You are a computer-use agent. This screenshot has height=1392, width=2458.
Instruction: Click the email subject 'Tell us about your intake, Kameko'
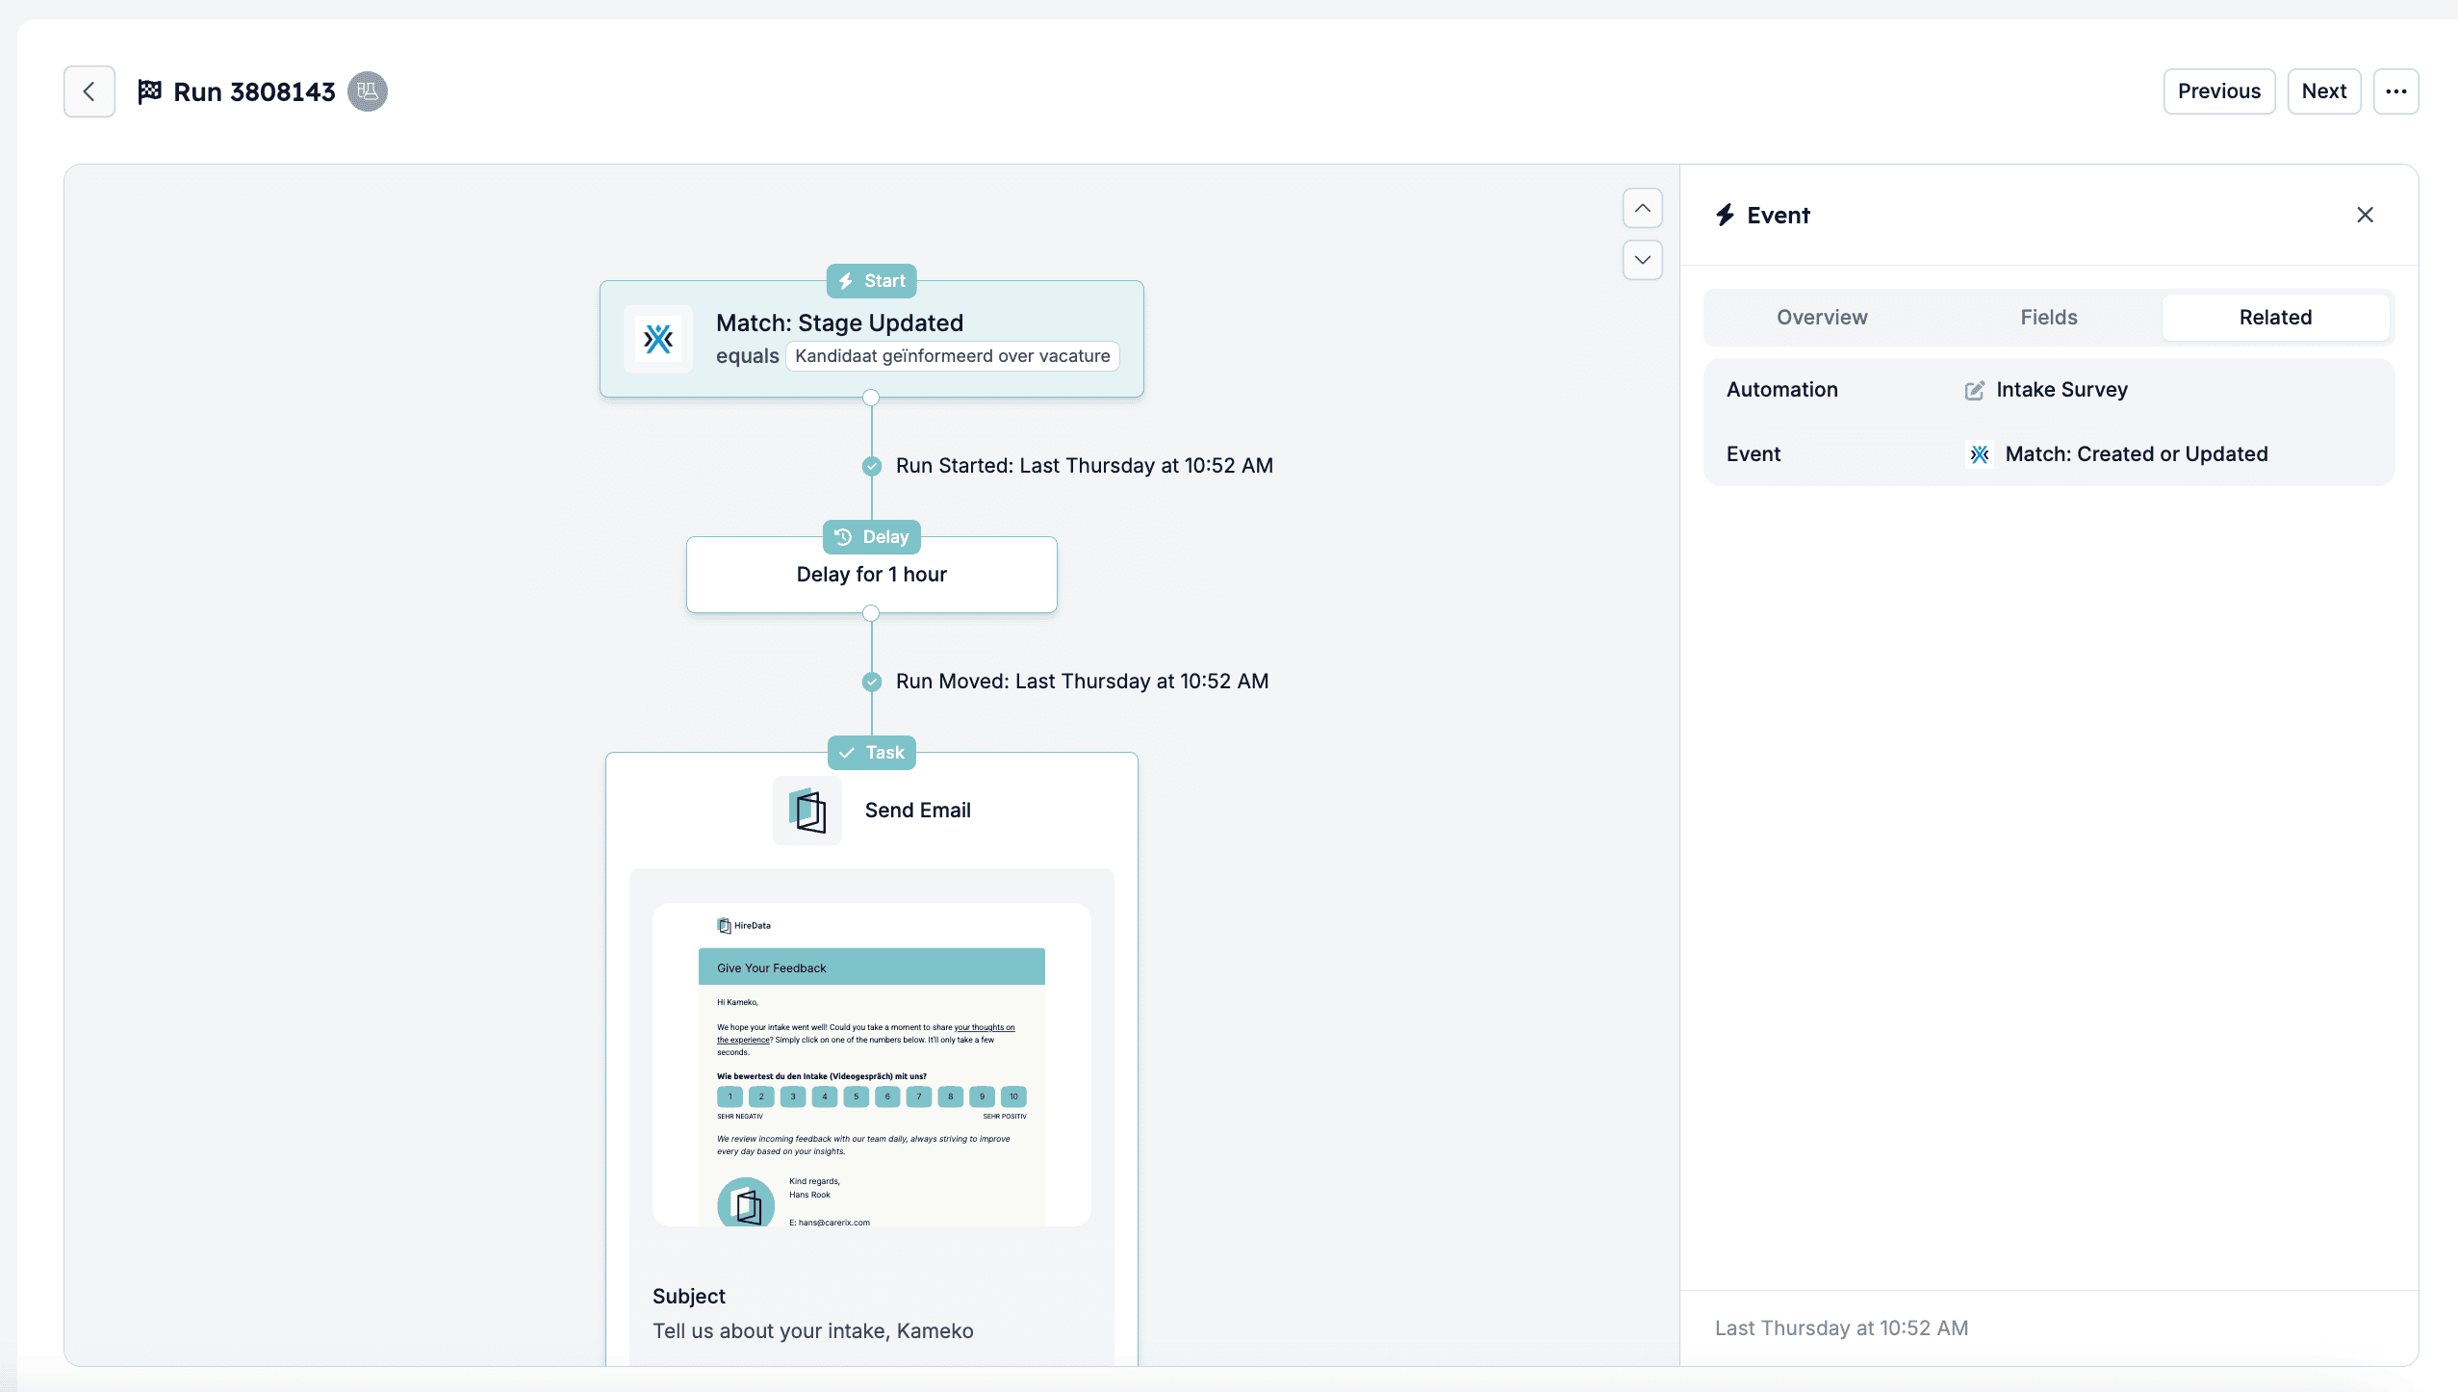point(813,1331)
